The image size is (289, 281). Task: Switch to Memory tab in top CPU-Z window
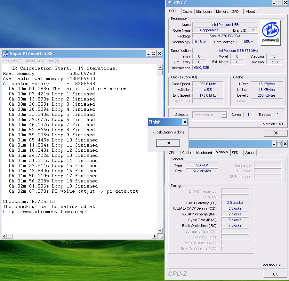[222, 12]
